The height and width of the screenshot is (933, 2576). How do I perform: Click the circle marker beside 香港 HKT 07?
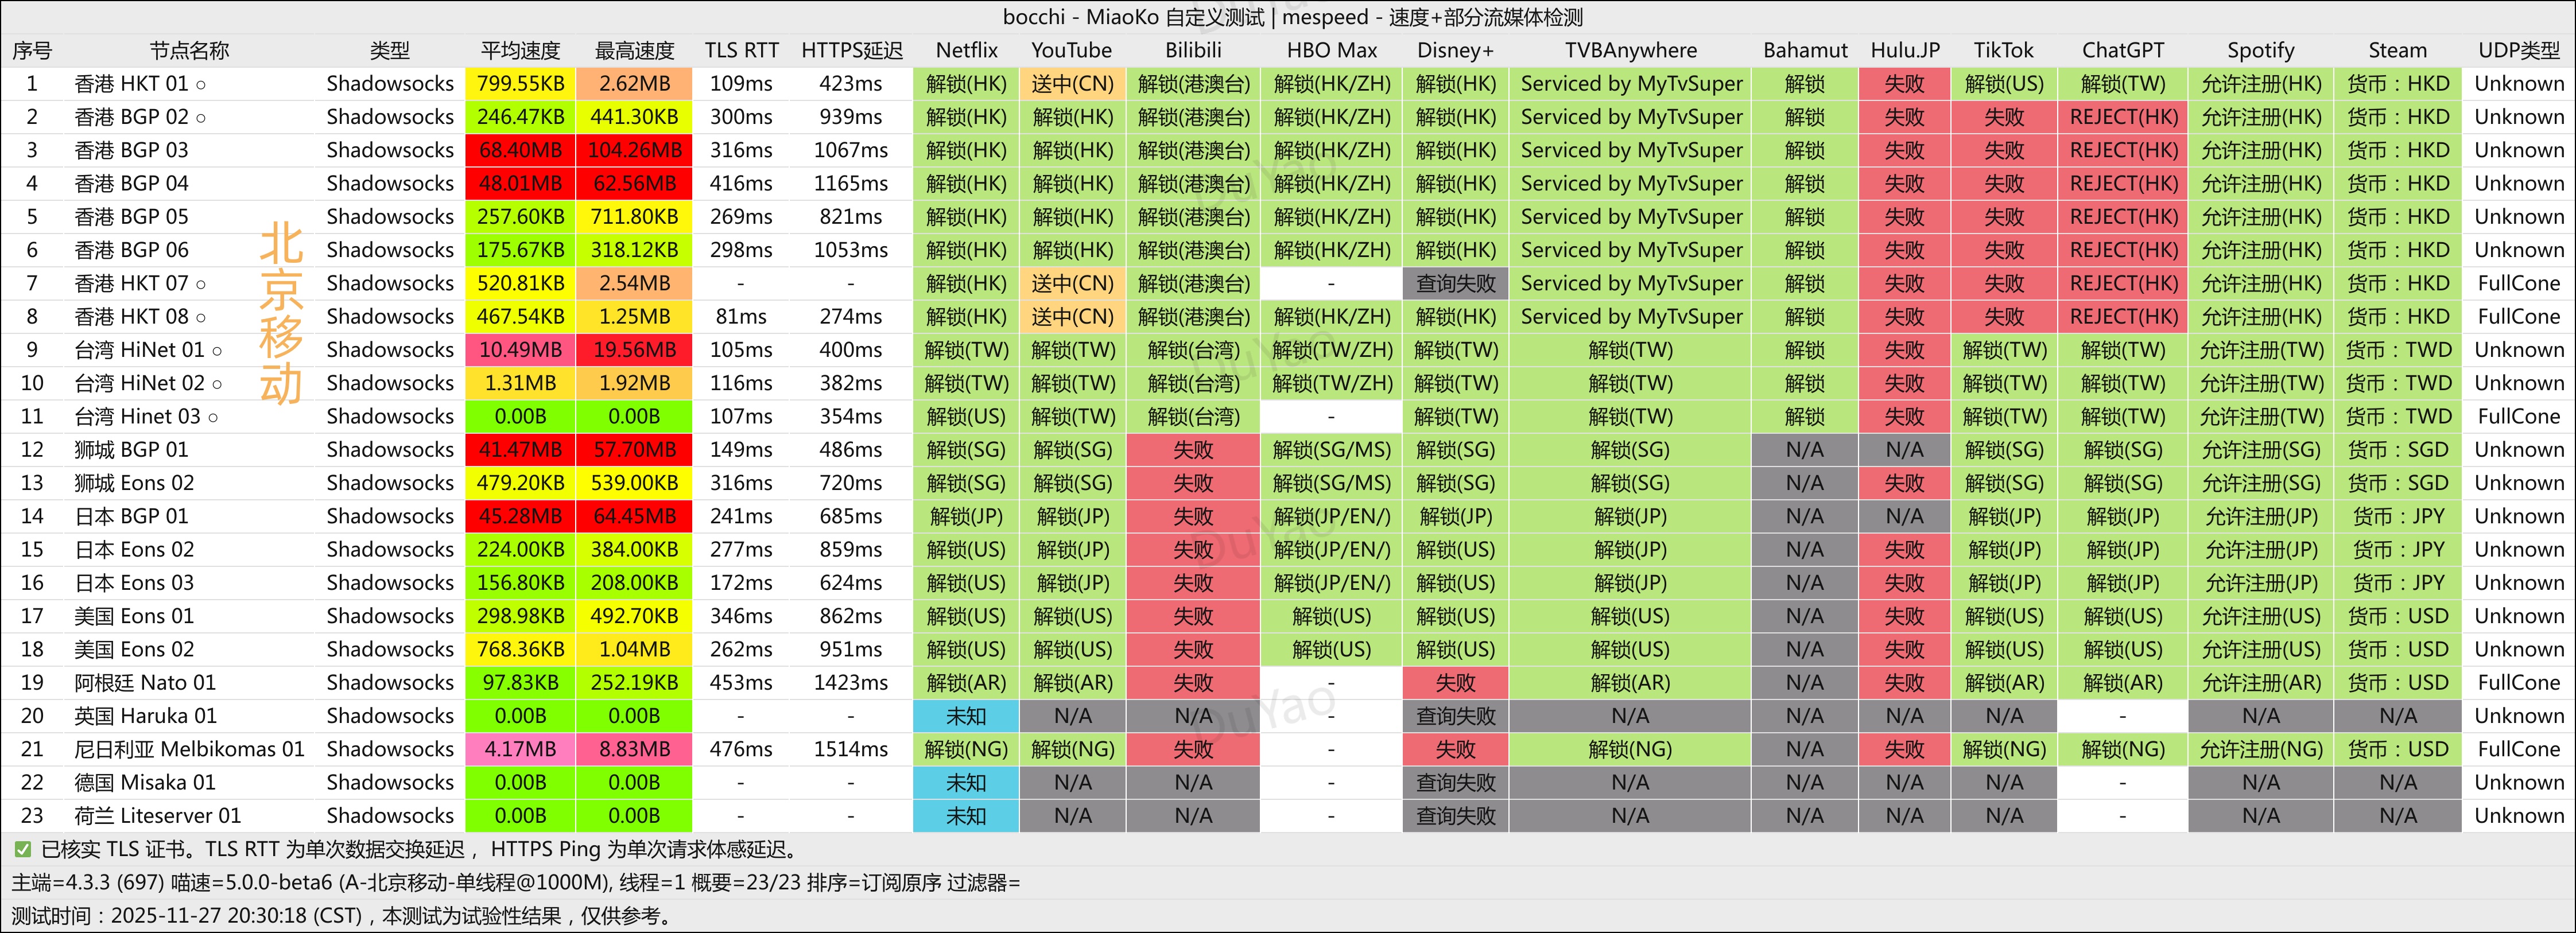click(x=201, y=285)
